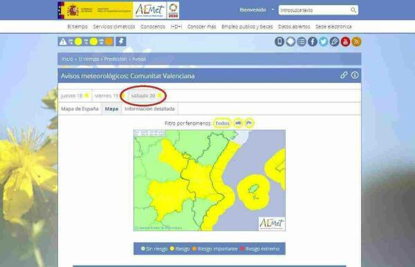Select the Todos phenomena filter
415x267 pixels.
click(x=222, y=123)
